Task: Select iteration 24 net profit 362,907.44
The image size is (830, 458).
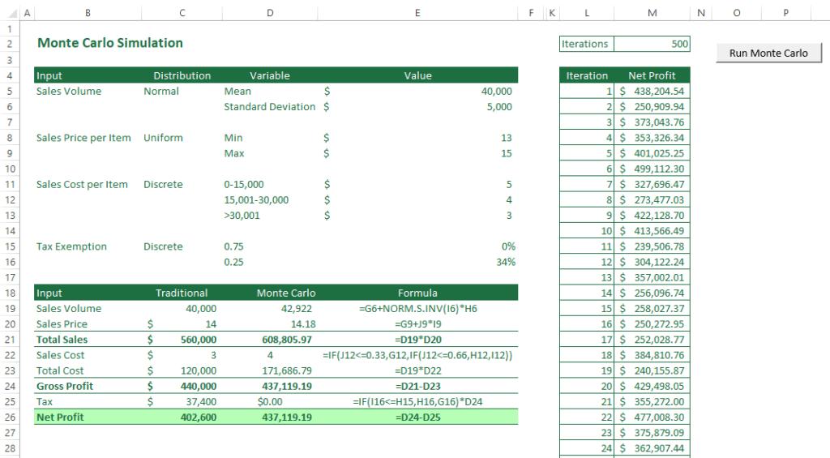Action: [x=652, y=448]
